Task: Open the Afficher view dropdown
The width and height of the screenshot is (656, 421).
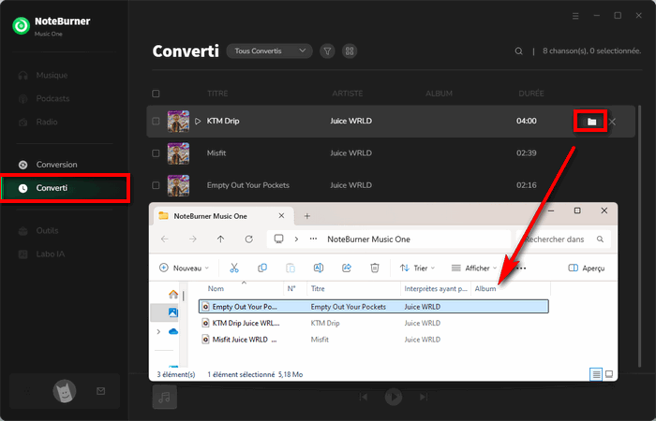Action: coord(474,269)
